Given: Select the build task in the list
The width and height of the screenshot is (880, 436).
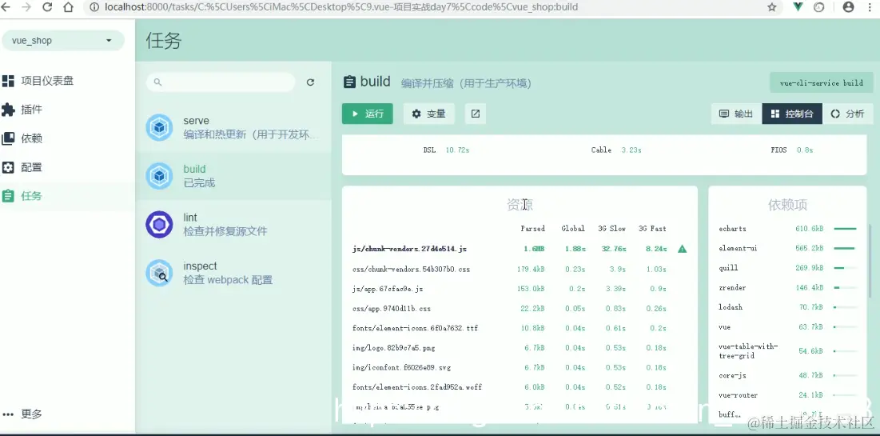Looking at the screenshot, I should [233, 176].
